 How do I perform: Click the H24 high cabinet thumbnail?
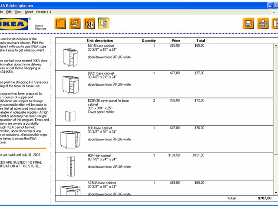coord(71,166)
